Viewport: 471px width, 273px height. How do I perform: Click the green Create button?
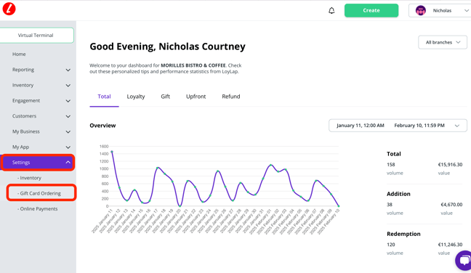pos(371,10)
